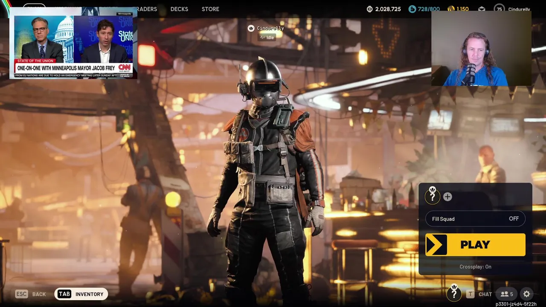Click the 2,028,725 coin balance
Viewport: 546px width, 307px height.
pos(388,9)
